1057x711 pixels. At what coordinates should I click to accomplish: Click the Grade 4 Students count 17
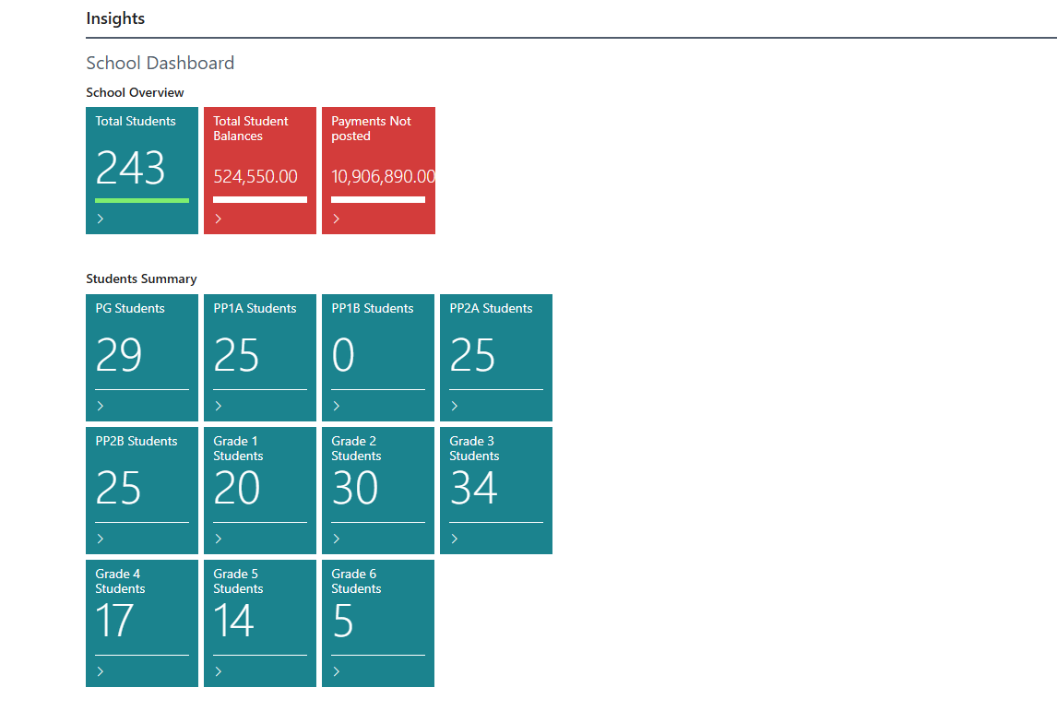tap(114, 620)
